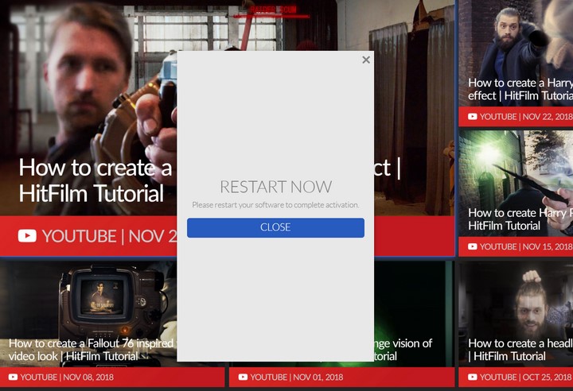Click the 'YOUTUBE | NOV 15, 2018' label
The height and width of the screenshot is (391, 573).
526,246
